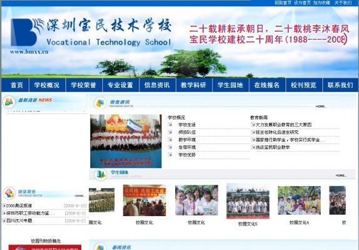Image resolution: width=359 pixels, height=250 pixels.
Task: Click the large group photo with flag
Action: tap(126, 141)
